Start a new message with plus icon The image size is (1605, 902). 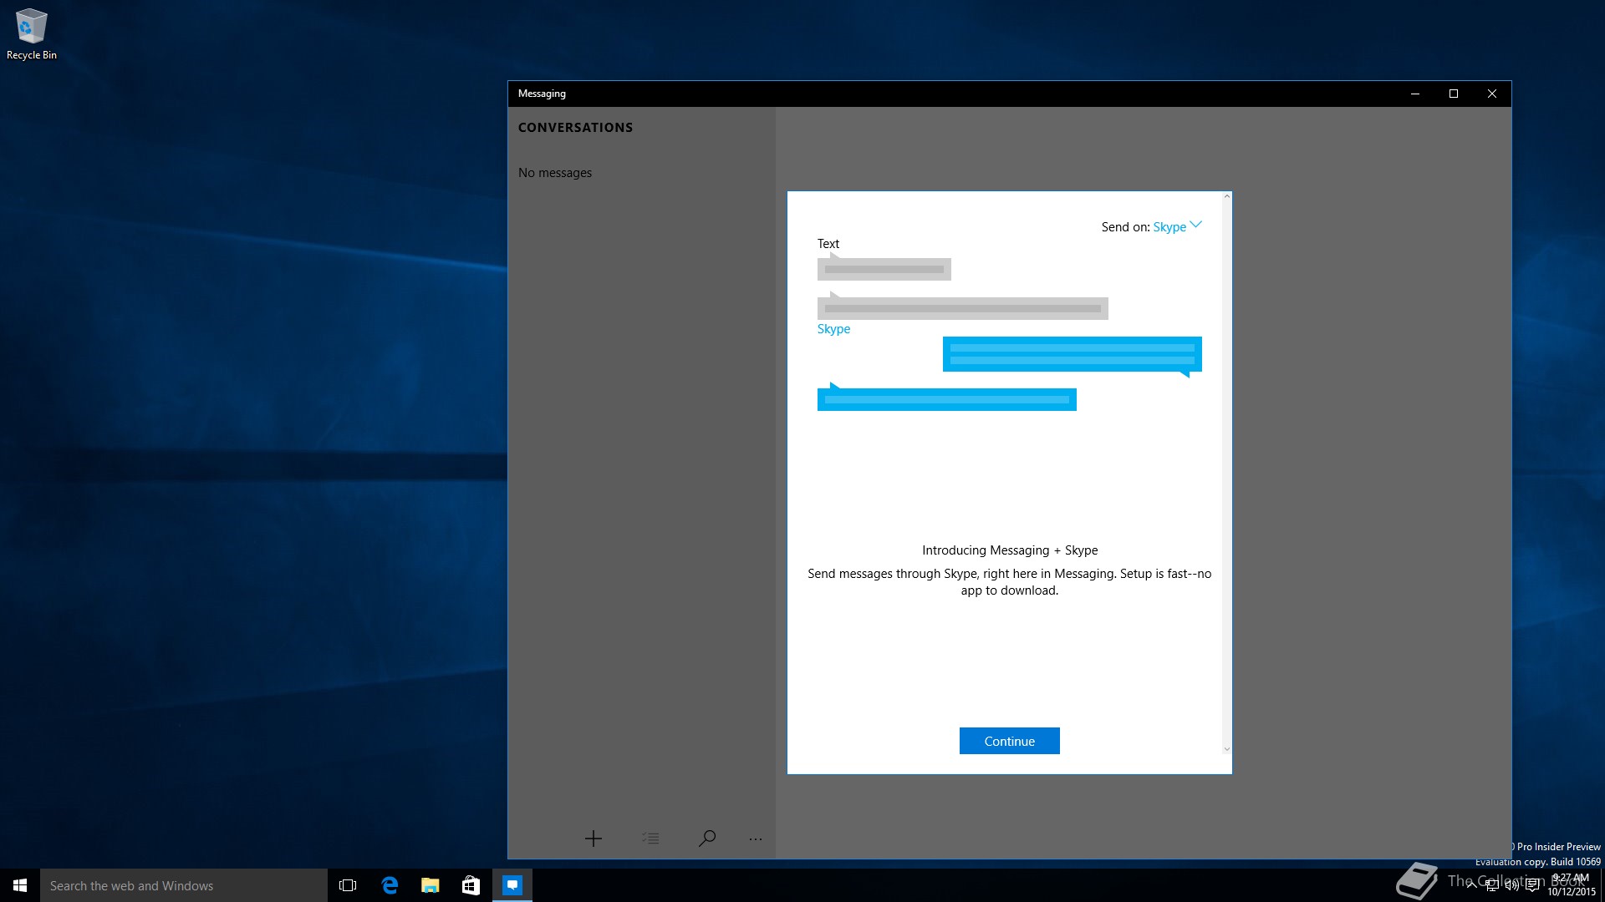[x=594, y=839]
